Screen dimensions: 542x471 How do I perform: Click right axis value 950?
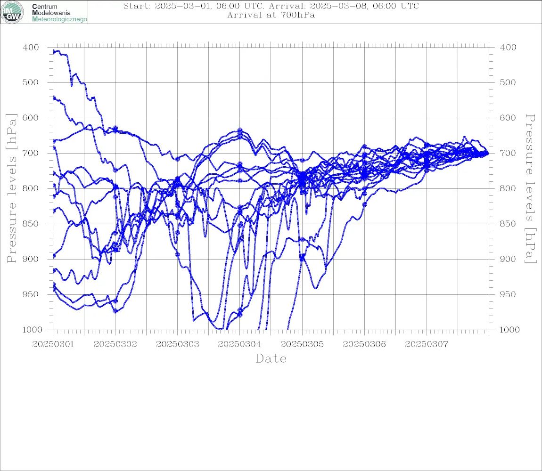tap(508, 294)
